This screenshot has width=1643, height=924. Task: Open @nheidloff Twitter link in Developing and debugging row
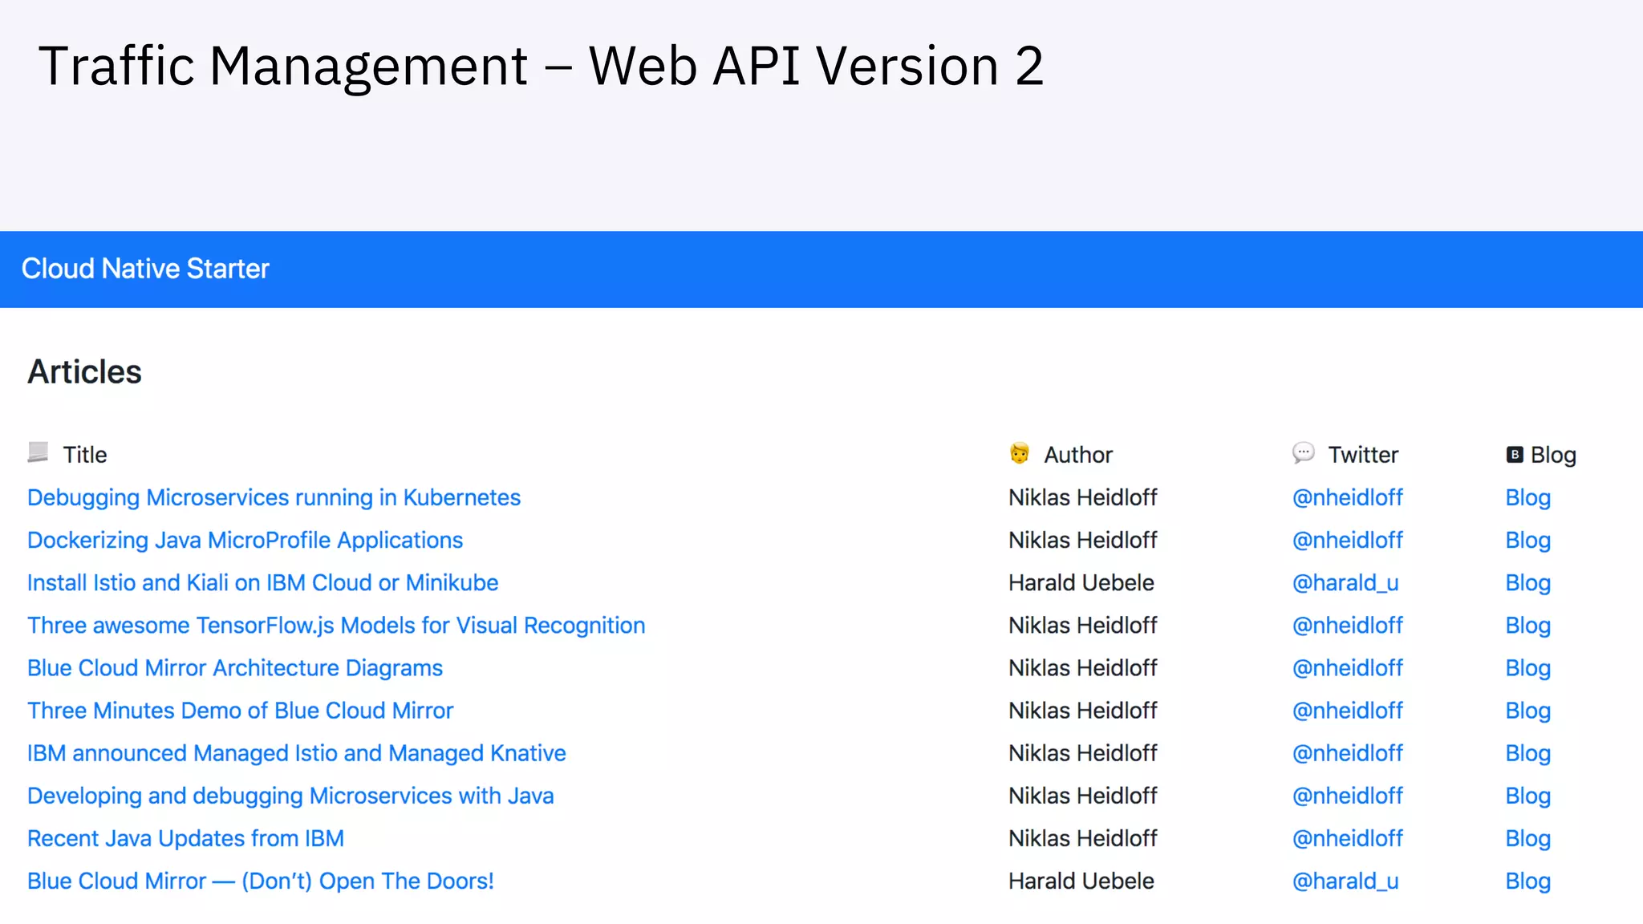[1347, 796]
